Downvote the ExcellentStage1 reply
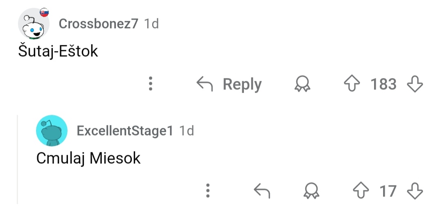 click(415, 190)
